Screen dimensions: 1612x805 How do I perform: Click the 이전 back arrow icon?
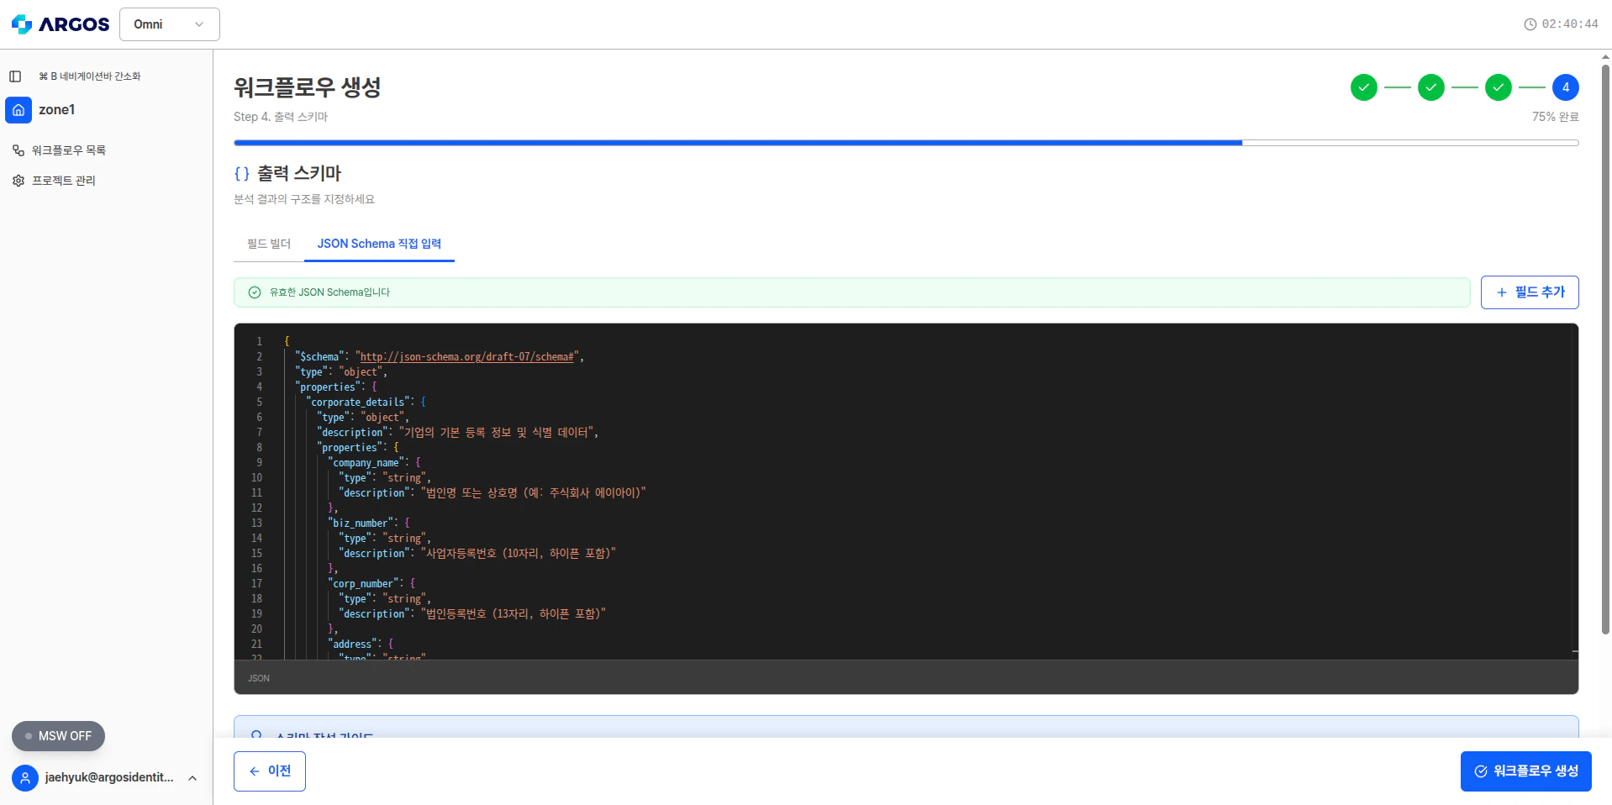pos(255,771)
